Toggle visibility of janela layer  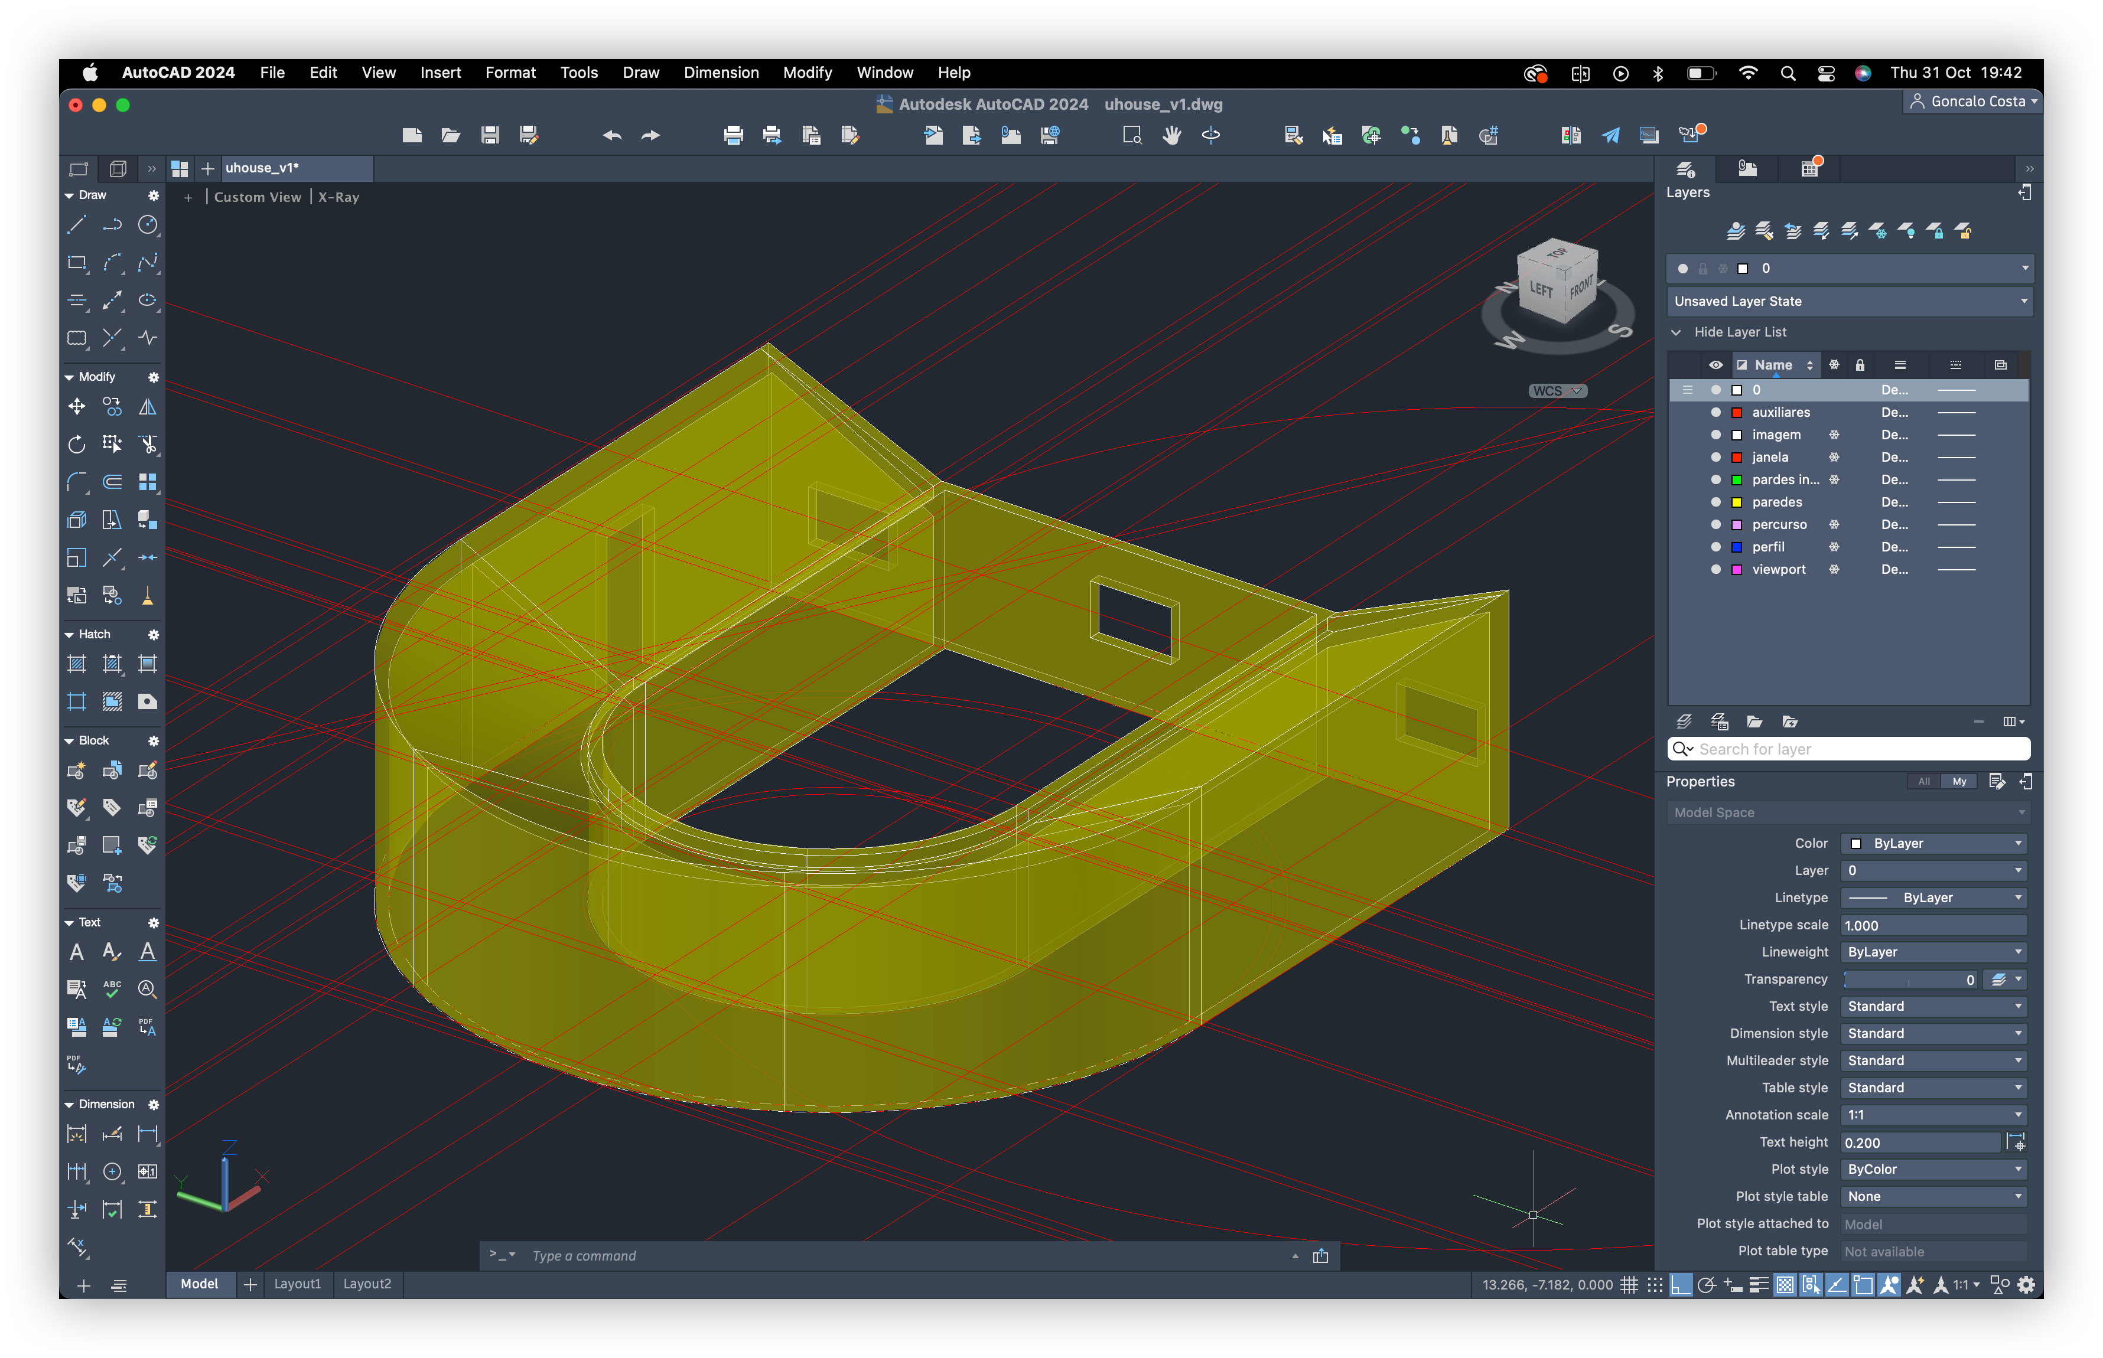pos(1715,457)
